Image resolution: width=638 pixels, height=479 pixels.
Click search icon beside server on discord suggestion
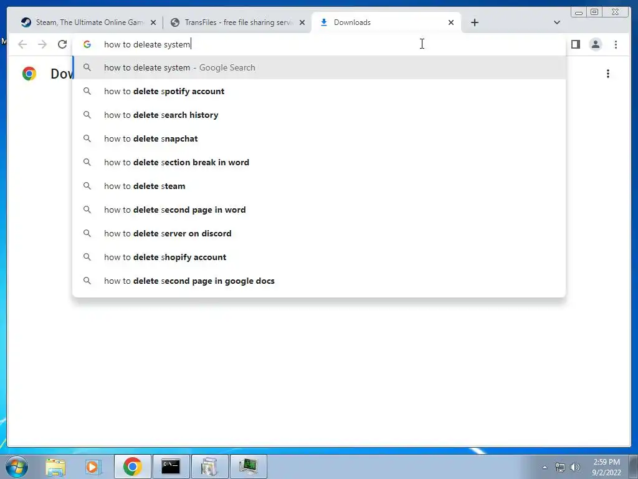tap(87, 233)
